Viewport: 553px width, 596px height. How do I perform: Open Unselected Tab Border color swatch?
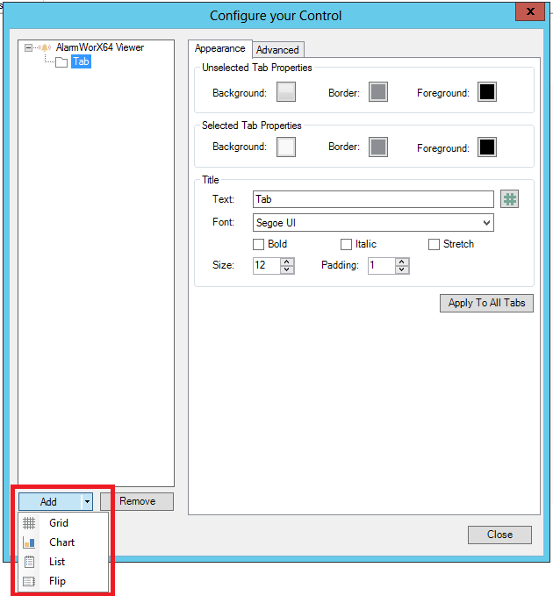point(378,92)
